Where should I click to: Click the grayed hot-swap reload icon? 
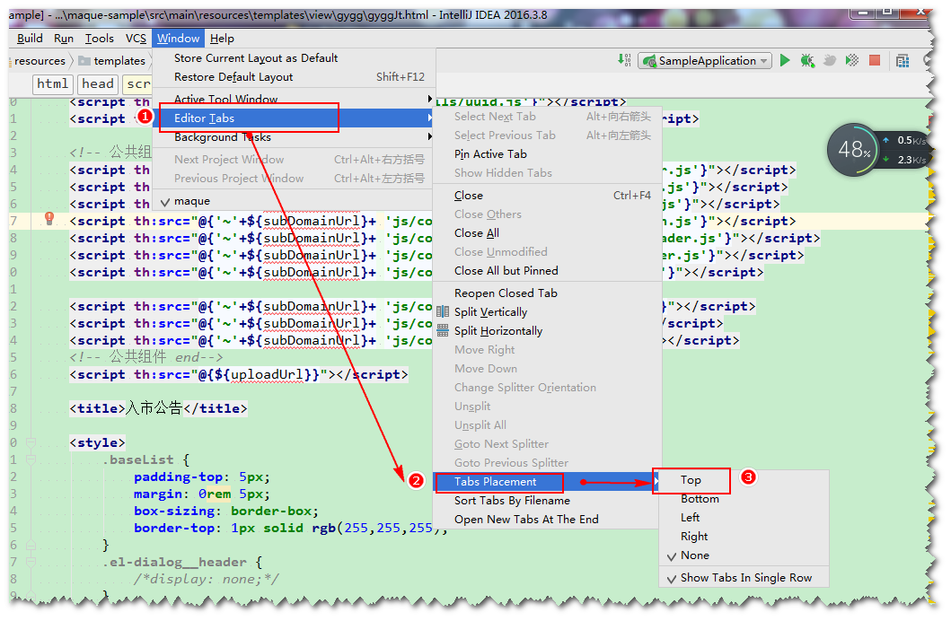(x=830, y=60)
